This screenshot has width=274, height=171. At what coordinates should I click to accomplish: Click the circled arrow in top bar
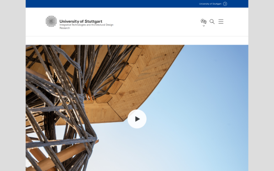click(x=225, y=4)
